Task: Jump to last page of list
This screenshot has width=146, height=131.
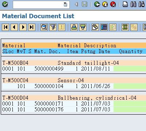Action: 32,27
